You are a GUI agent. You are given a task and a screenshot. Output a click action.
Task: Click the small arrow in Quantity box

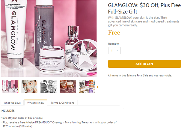coord(117,50)
